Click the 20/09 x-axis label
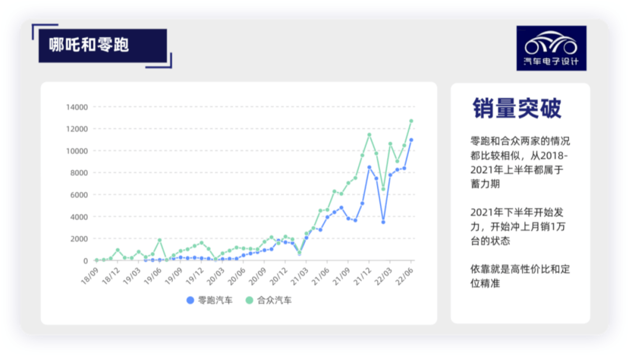 257,276
